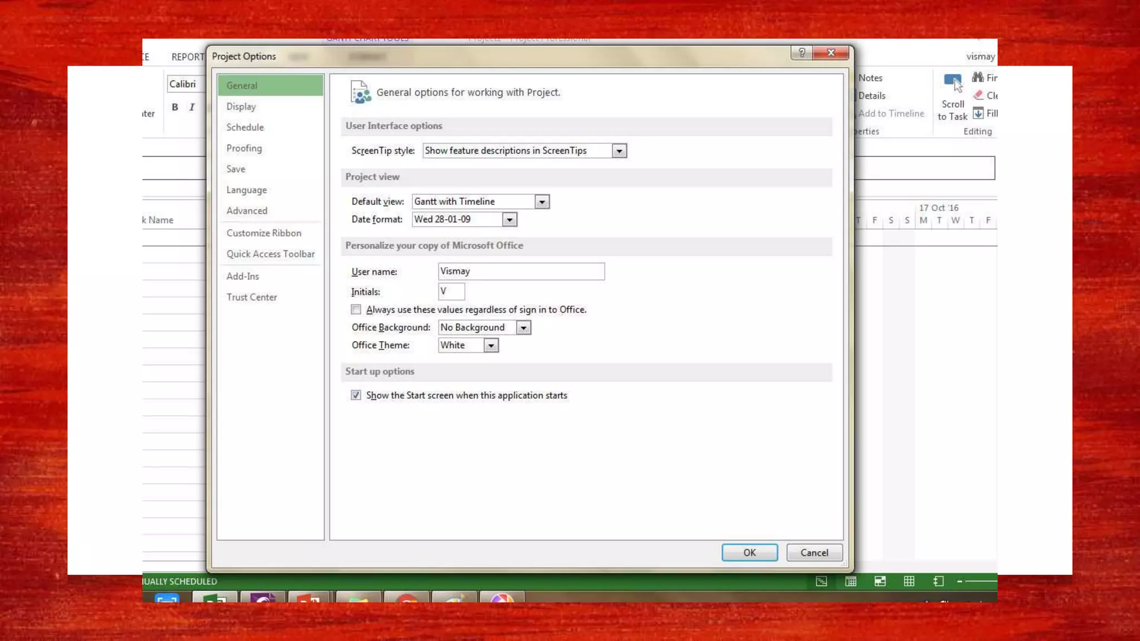
Task: Click inside the User name field
Action: click(x=520, y=272)
